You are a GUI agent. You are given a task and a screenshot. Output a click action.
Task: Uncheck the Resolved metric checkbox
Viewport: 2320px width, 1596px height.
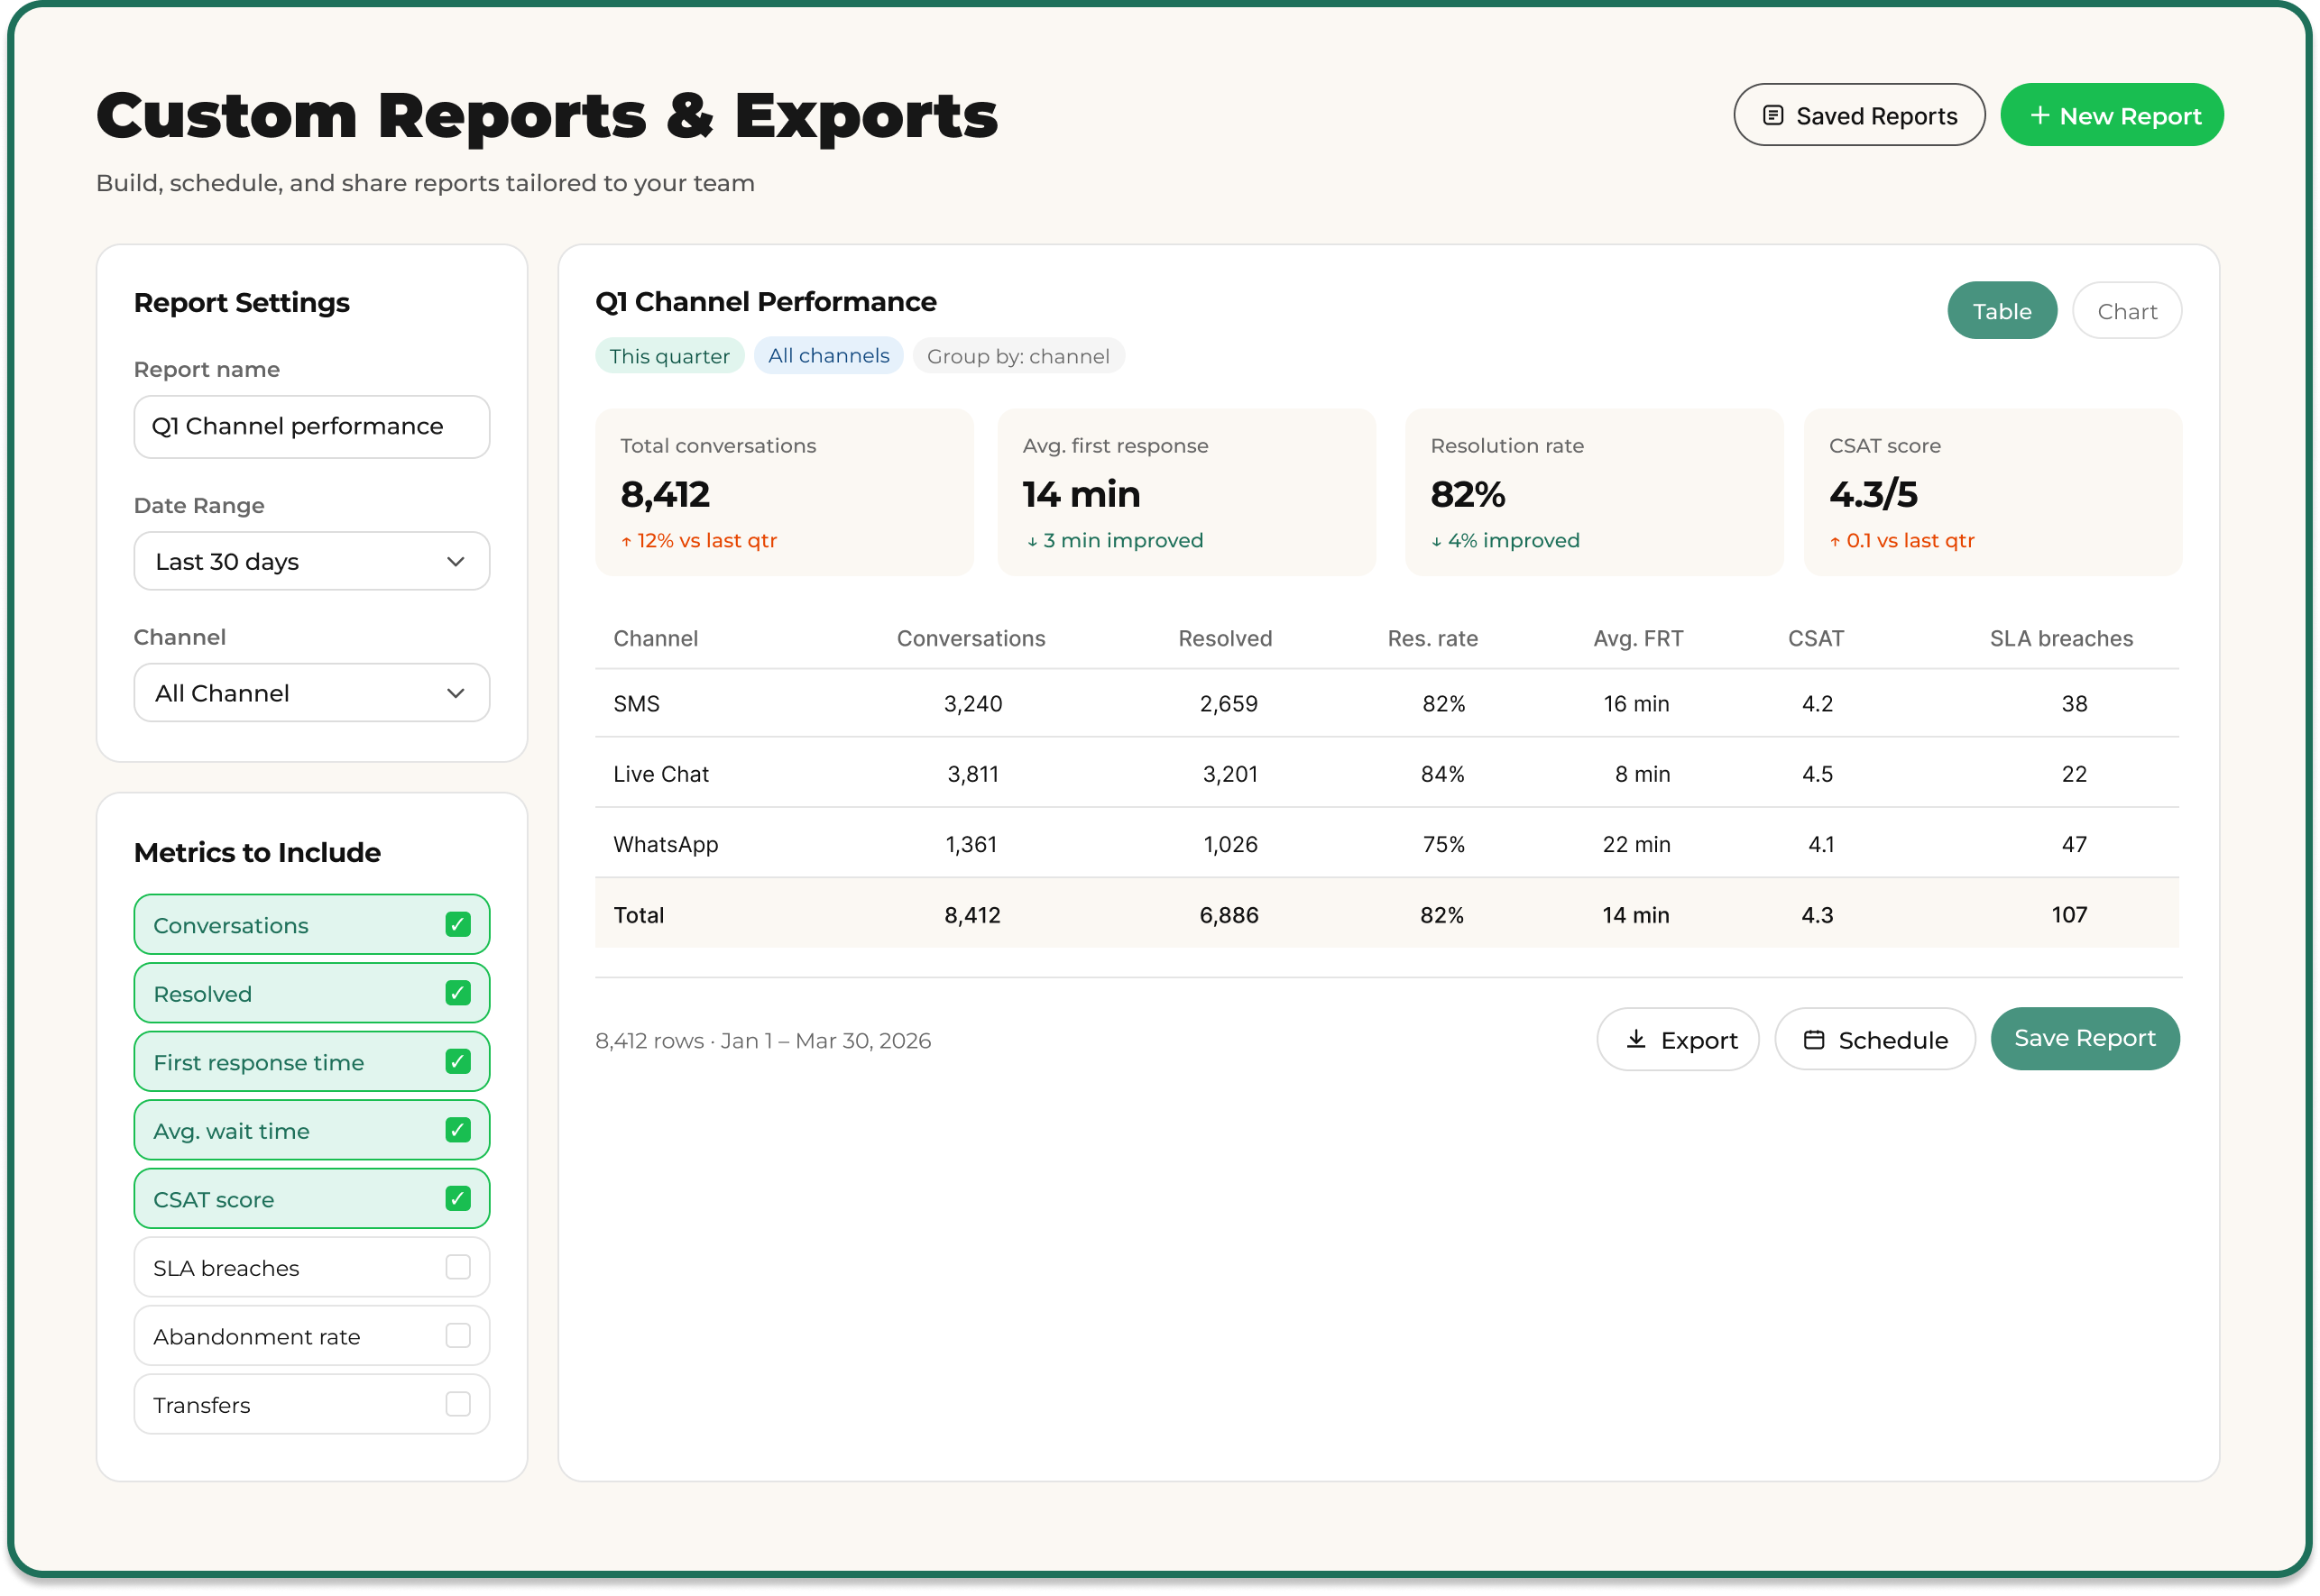(x=458, y=994)
